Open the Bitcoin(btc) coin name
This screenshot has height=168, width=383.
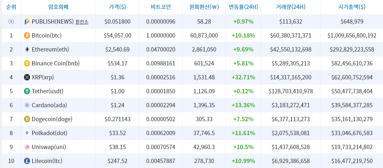(x=47, y=36)
